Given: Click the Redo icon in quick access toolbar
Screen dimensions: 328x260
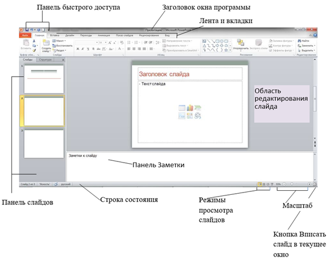Looking at the screenshot, I should coord(39,30).
